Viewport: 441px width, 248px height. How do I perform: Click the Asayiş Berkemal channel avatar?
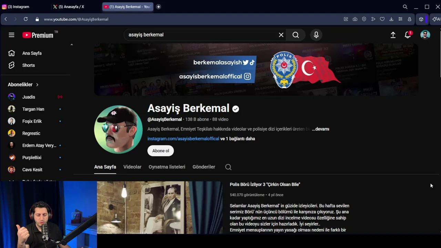[118, 129]
